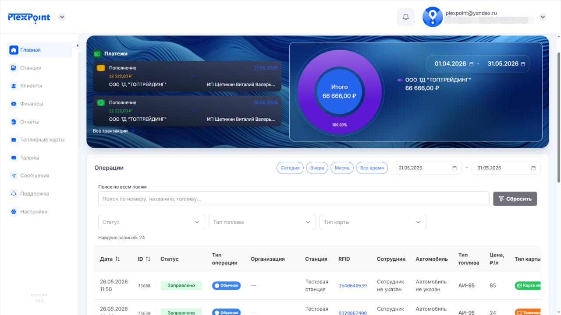Image resolution: width=561 pixels, height=315 pixels.
Task: Open the Тип карты dropdown
Action: [373, 222]
